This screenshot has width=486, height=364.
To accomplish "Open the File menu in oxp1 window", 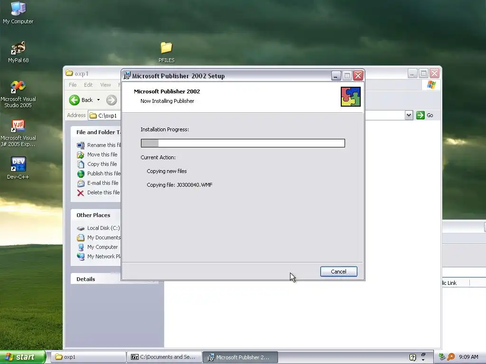I will pyautogui.click(x=73, y=85).
